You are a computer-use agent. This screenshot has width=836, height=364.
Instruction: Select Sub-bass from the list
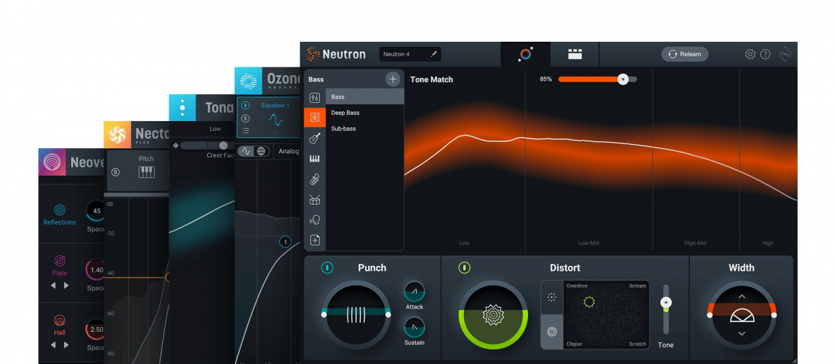pos(343,129)
